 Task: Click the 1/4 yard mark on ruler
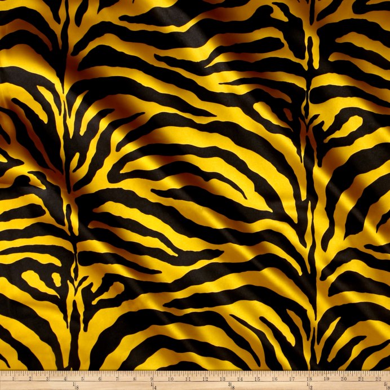tap(153, 385)
